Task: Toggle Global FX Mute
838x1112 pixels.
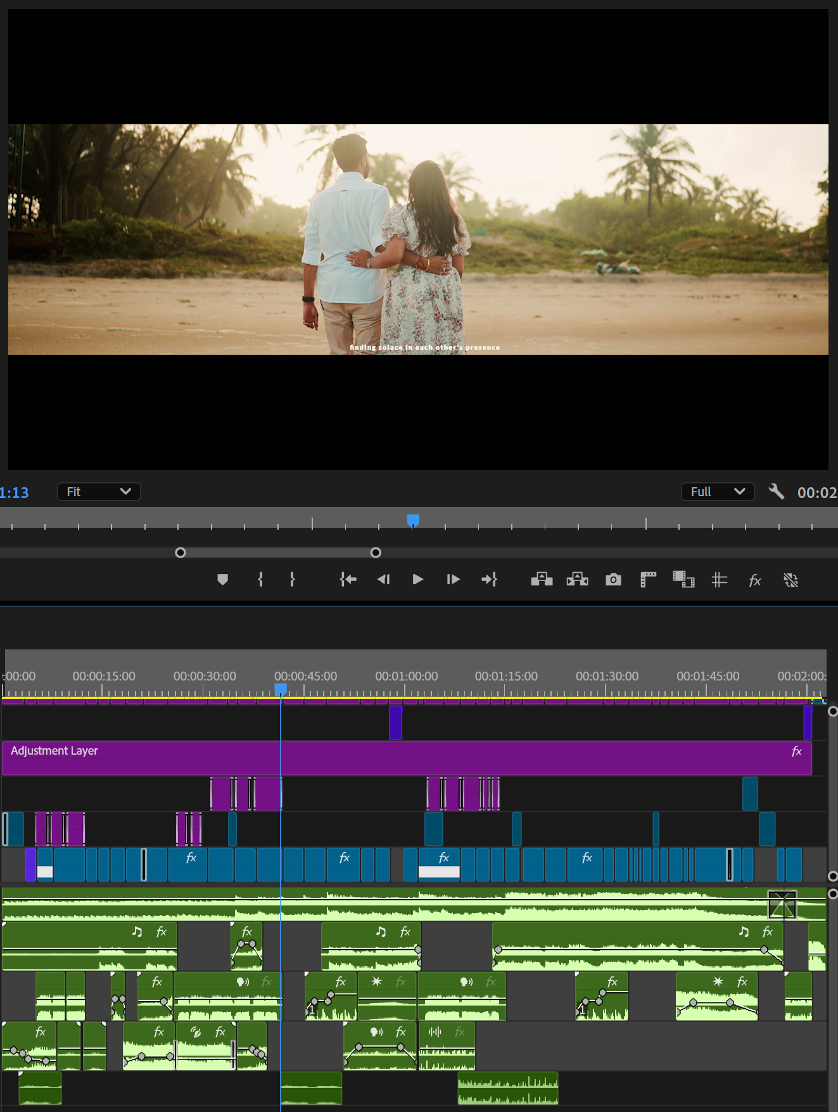Action: click(x=754, y=580)
